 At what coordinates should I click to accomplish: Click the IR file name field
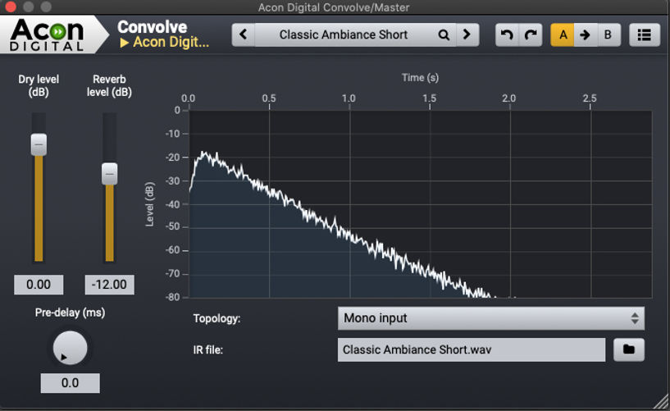[x=472, y=350]
